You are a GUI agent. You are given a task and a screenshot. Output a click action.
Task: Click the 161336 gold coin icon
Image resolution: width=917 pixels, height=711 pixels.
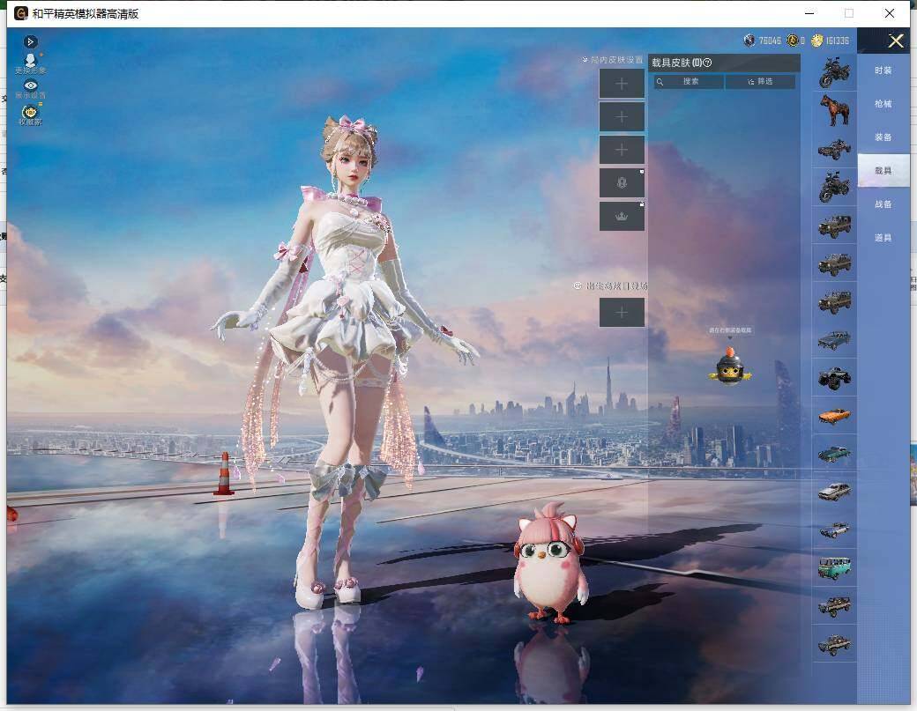click(x=817, y=41)
